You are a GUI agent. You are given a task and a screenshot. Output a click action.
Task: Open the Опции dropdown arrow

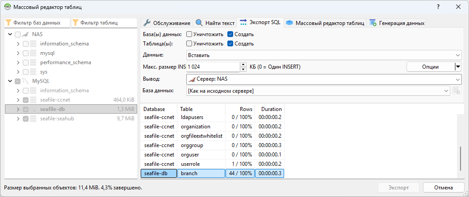[458, 67]
